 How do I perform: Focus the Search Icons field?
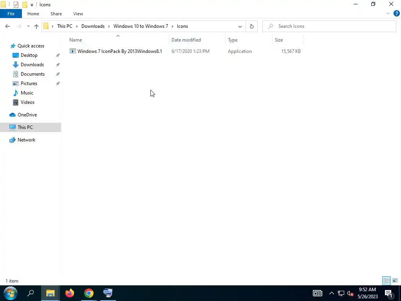[329, 26]
